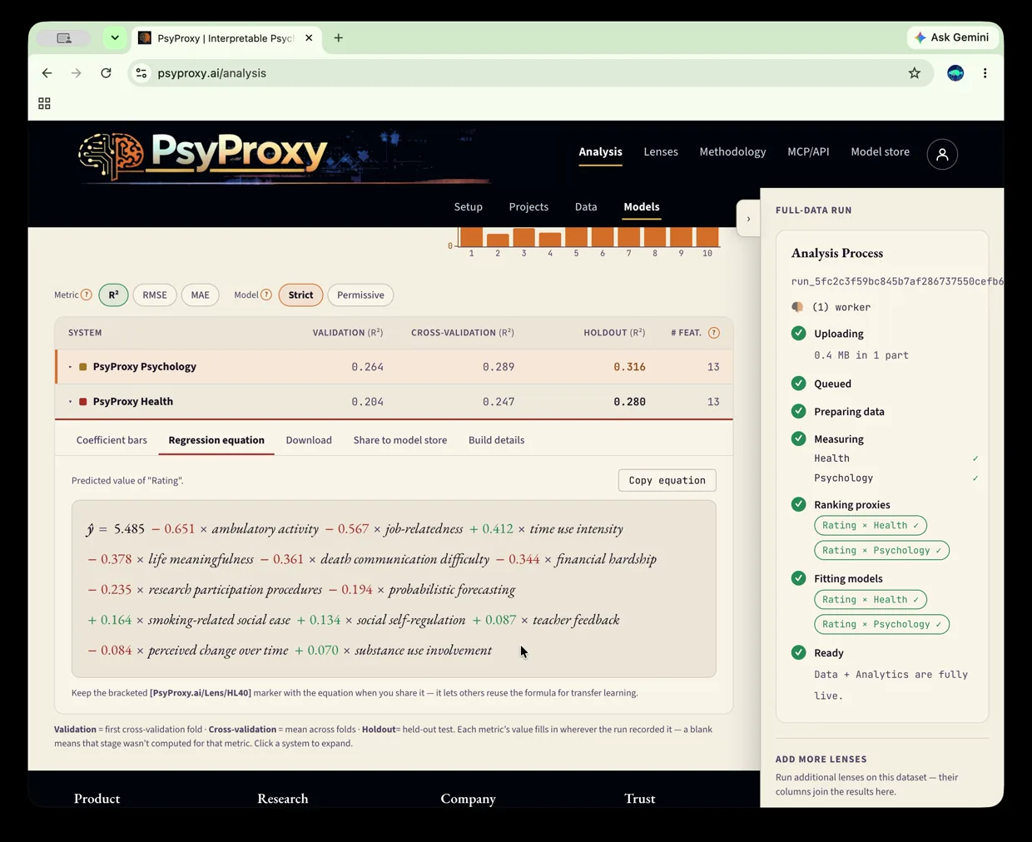Open Lenses in the top navigation
The image size is (1032, 842).
click(x=661, y=152)
